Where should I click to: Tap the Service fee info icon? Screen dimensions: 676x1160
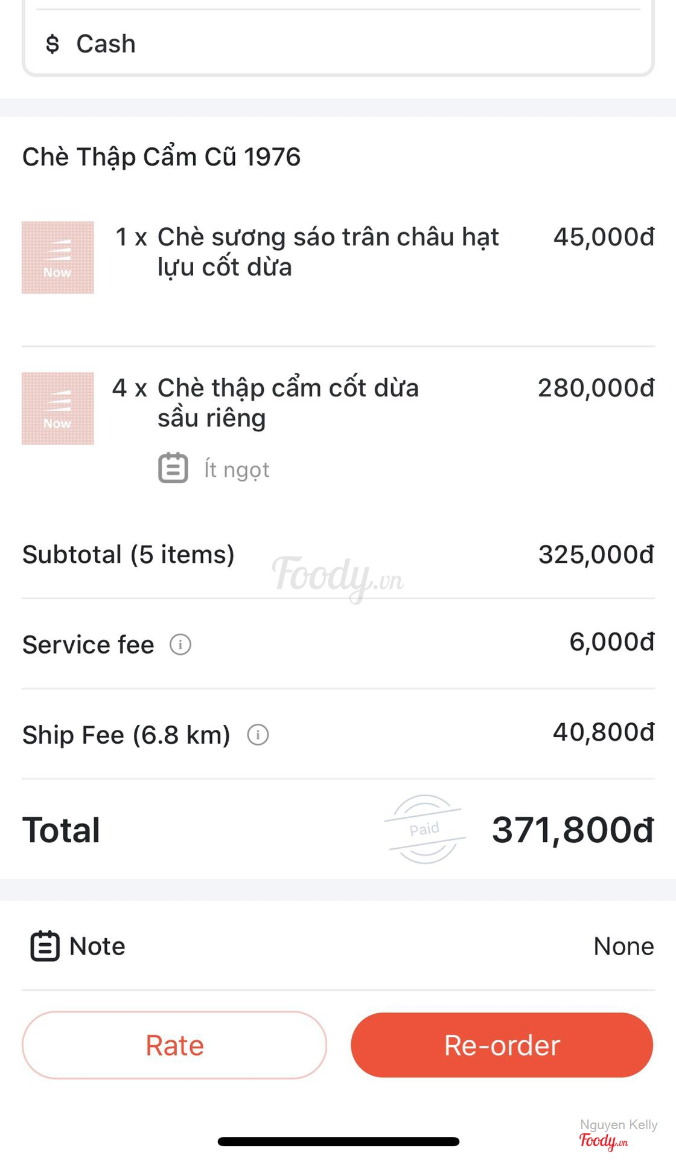point(180,645)
